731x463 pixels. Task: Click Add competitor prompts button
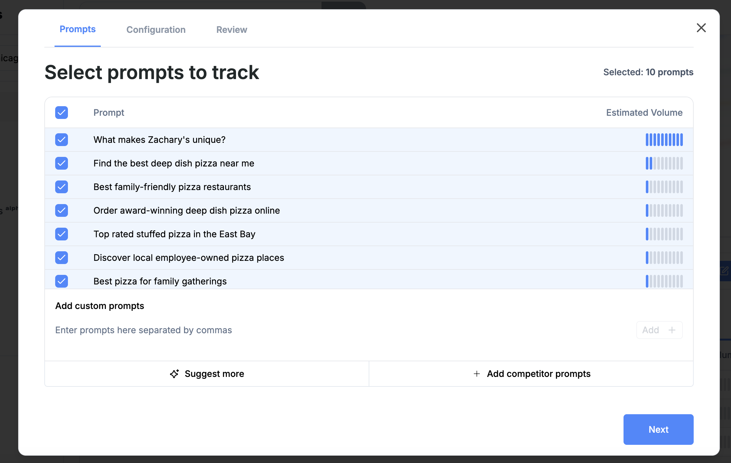531,374
